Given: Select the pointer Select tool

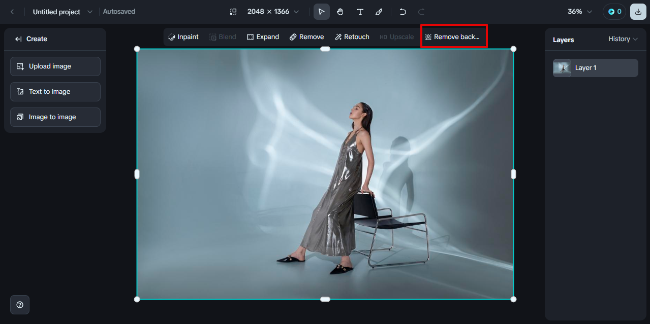Looking at the screenshot, I should [x=322, y=12].
